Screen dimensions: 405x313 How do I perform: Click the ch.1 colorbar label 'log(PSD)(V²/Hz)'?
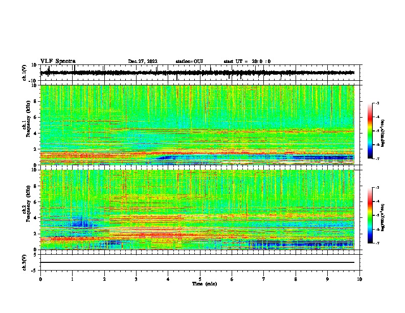point(383,133)
